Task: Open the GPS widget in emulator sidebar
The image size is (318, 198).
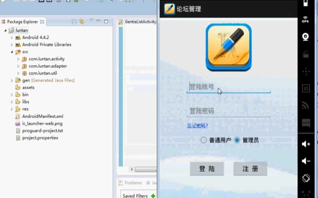Action: point(305,19)
